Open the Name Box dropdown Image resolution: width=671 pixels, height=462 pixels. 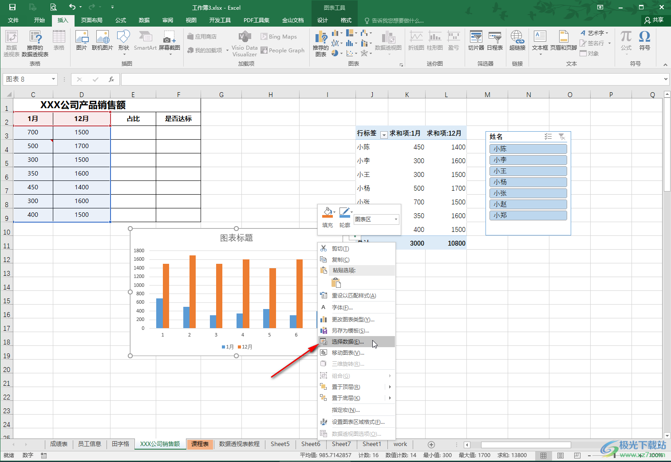54,79
